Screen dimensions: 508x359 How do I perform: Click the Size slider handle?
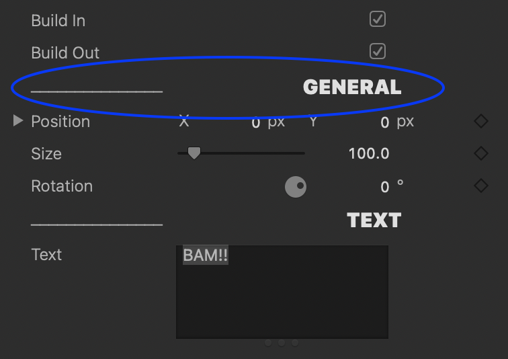194,153
